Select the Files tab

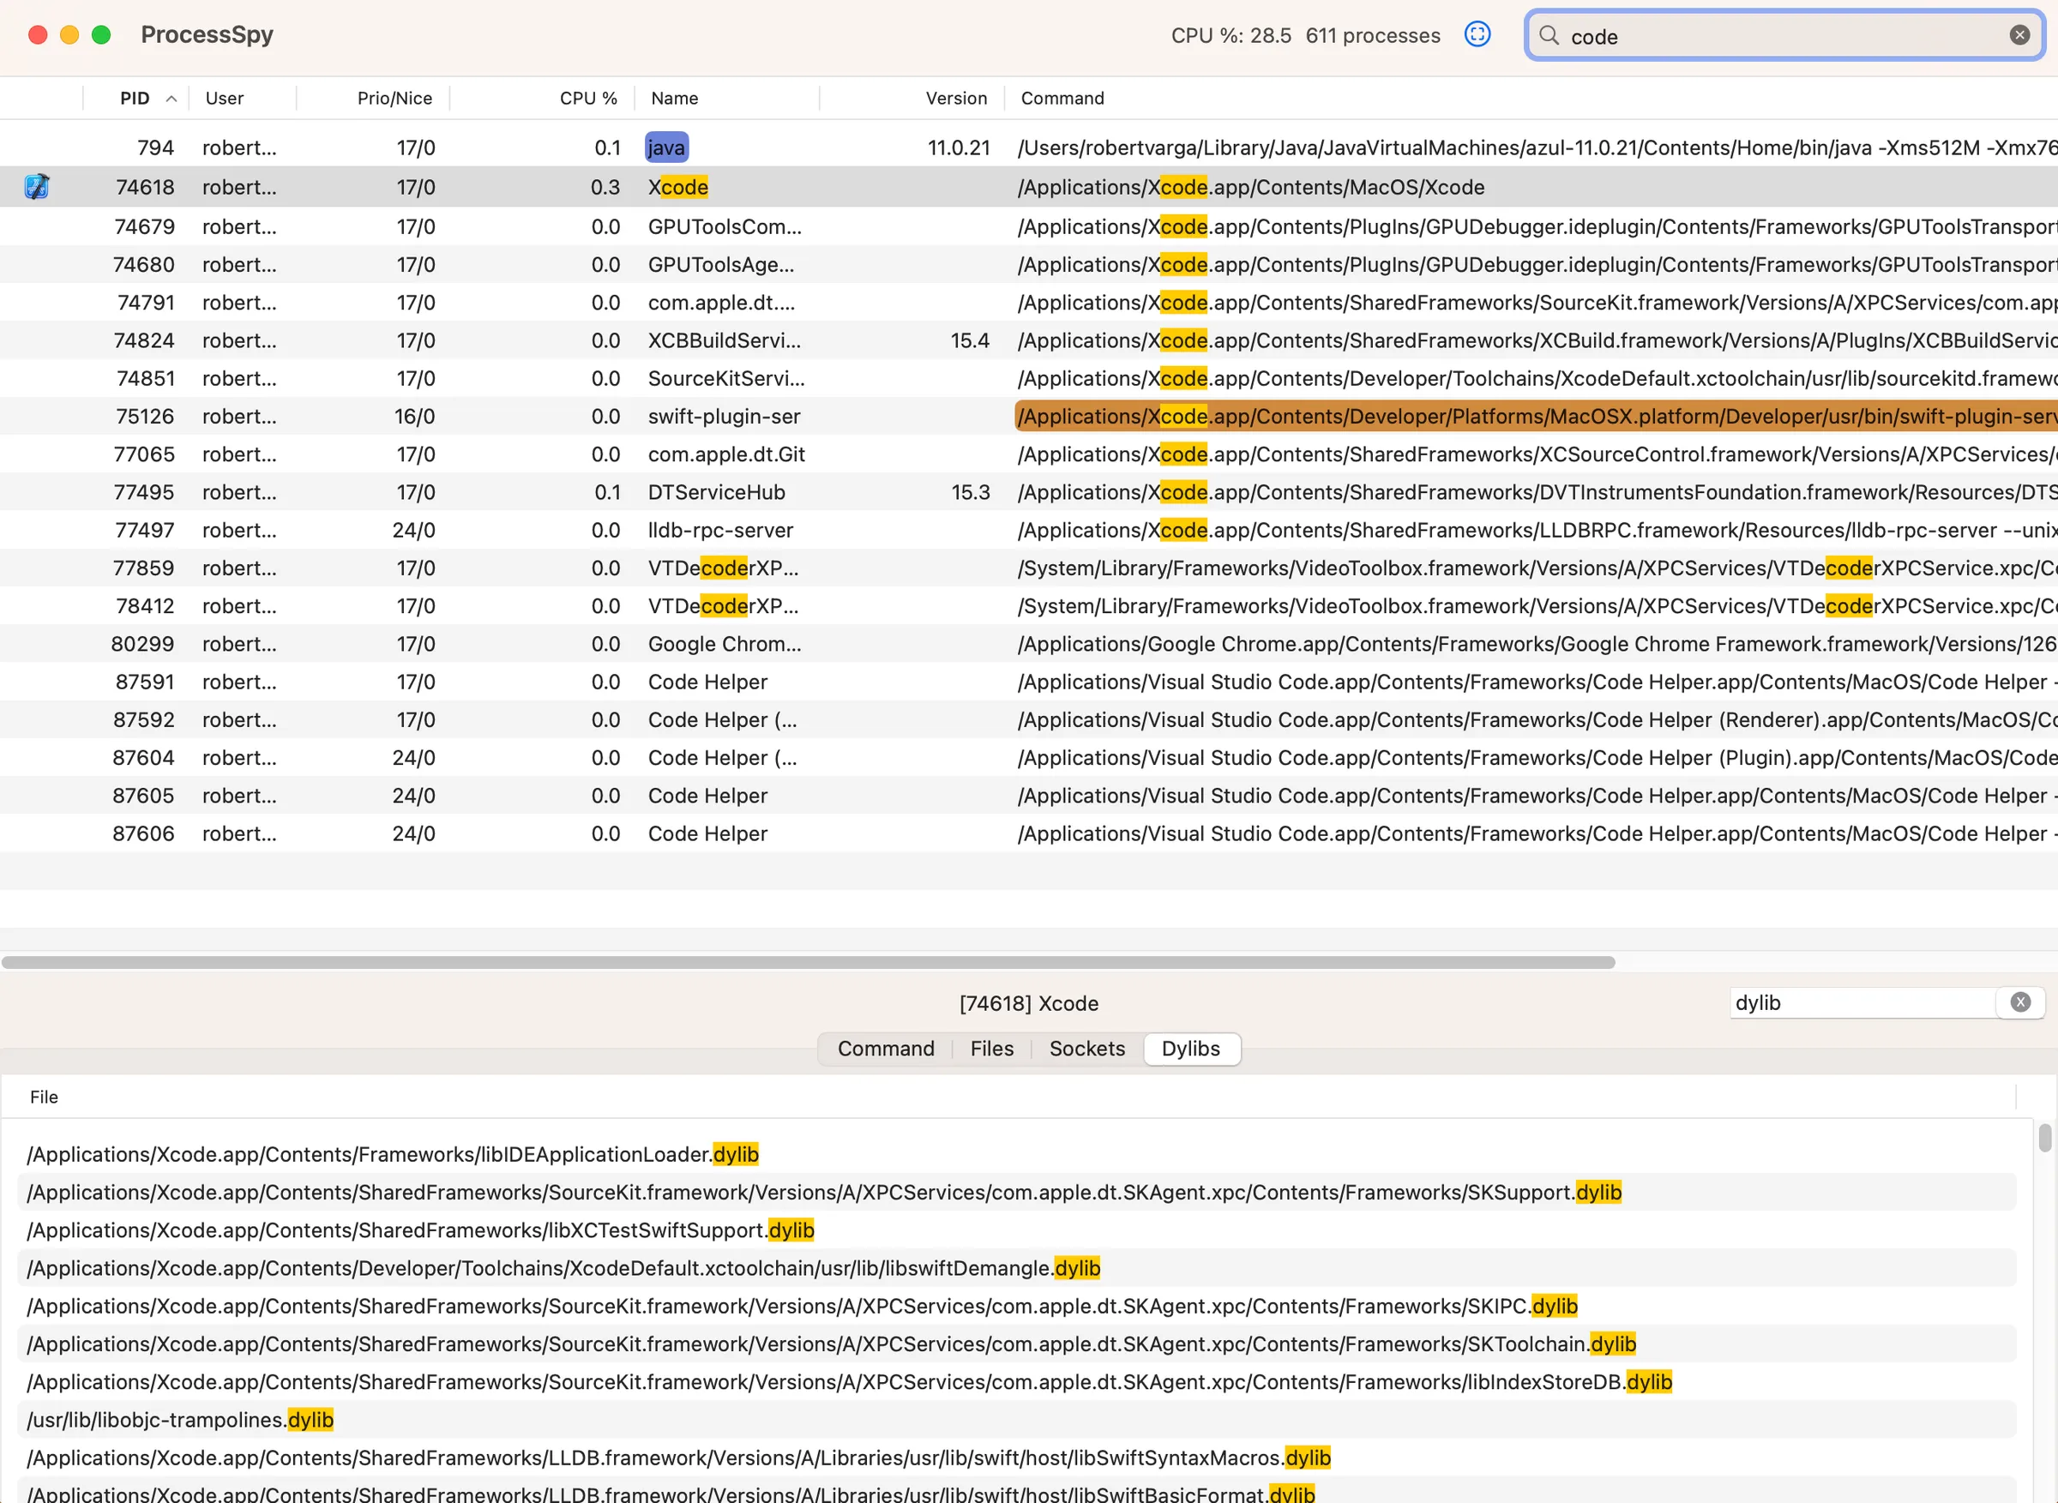tap(990, 1048)
